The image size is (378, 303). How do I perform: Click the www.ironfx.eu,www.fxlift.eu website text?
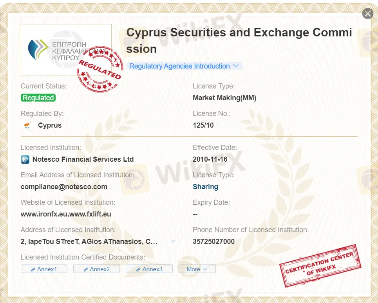coord(66,214)
